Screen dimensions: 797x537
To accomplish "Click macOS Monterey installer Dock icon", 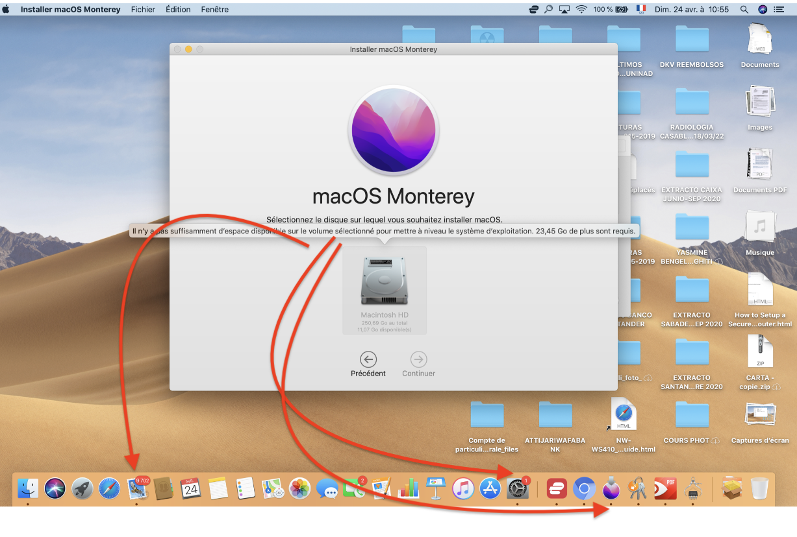I will 611,488.
